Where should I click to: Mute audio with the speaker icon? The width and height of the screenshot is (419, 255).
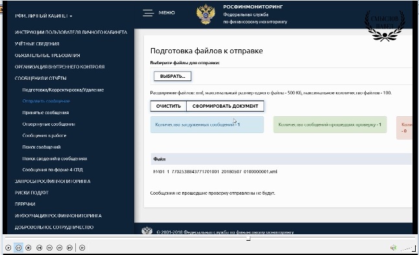pos(393,248)
